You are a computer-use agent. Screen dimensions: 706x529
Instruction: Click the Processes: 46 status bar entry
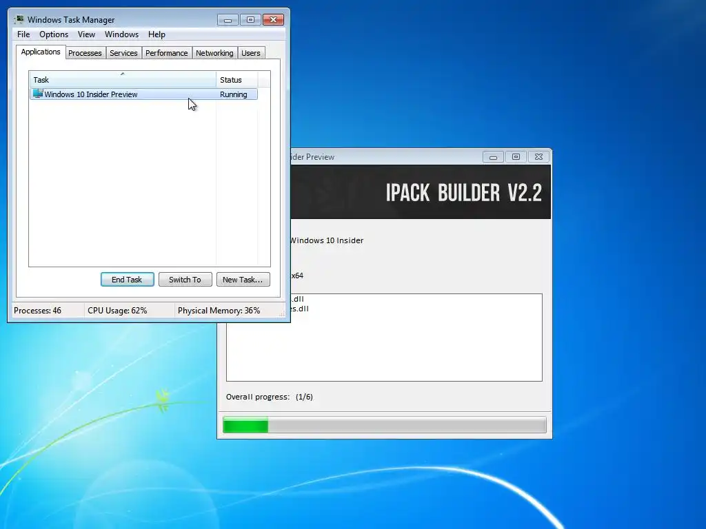tap(37, 311)
